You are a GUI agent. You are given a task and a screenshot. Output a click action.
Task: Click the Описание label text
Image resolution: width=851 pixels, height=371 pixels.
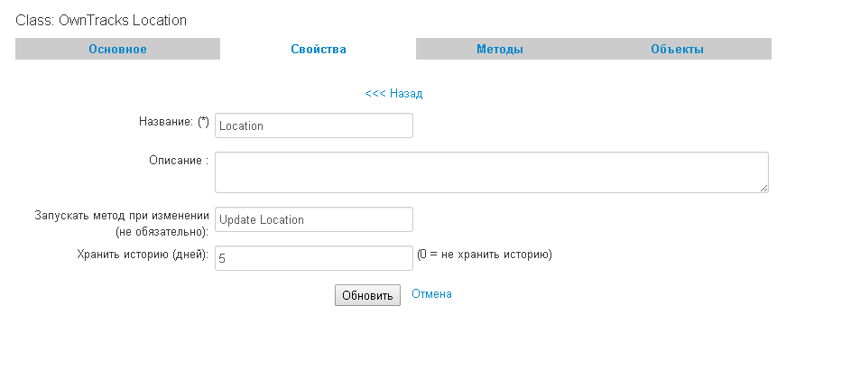pyautogui.click(x=179, y=160)
